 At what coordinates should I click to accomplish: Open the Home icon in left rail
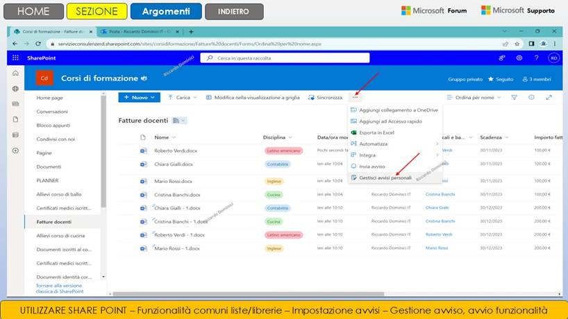coord(15,74)
